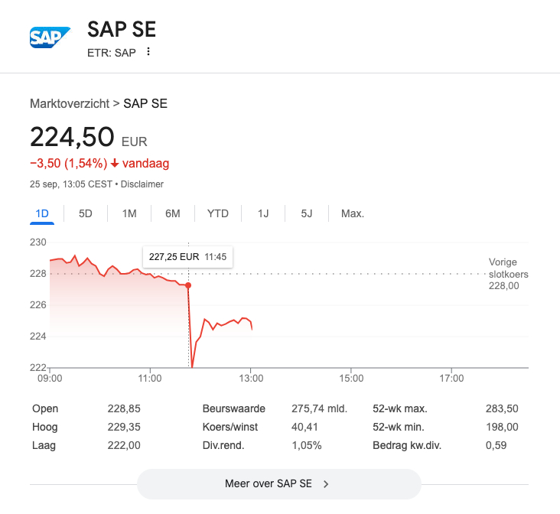Click the Marktoverzicht breadcrumb link
Screen dimensions: 560x514
(x=70, y=103)
